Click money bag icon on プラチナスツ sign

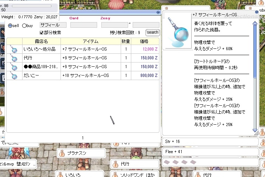coord(62,153)
